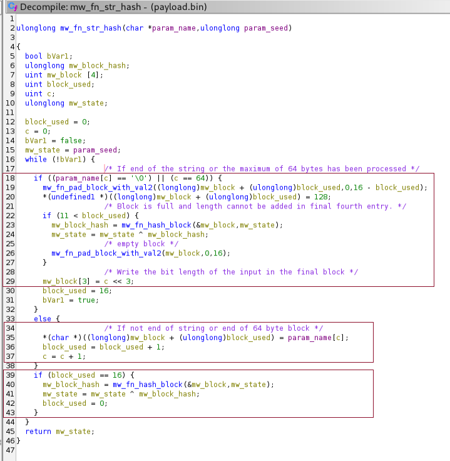Click the 'c = 0;' statement
The width and height of the screenshot is (450, 461).
pos(38,132)
